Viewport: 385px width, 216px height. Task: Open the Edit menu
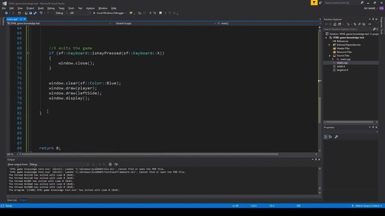click(11, 8)
